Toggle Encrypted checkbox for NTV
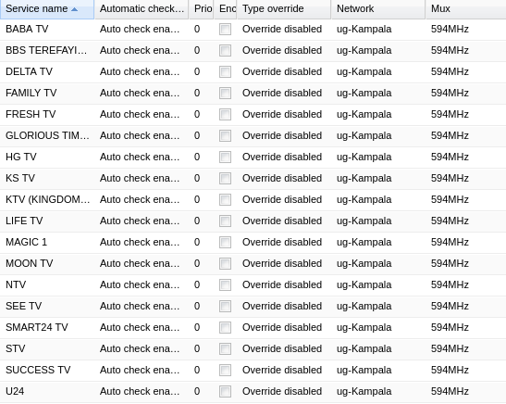The width and height of the screenshot is (506, 404). [x=225, y=284]
